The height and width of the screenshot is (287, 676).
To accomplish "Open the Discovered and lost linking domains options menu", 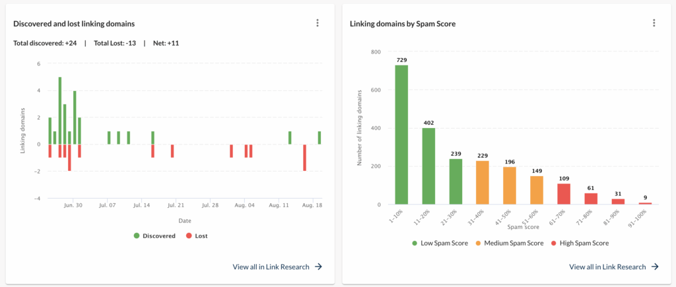I will point(318,23).
